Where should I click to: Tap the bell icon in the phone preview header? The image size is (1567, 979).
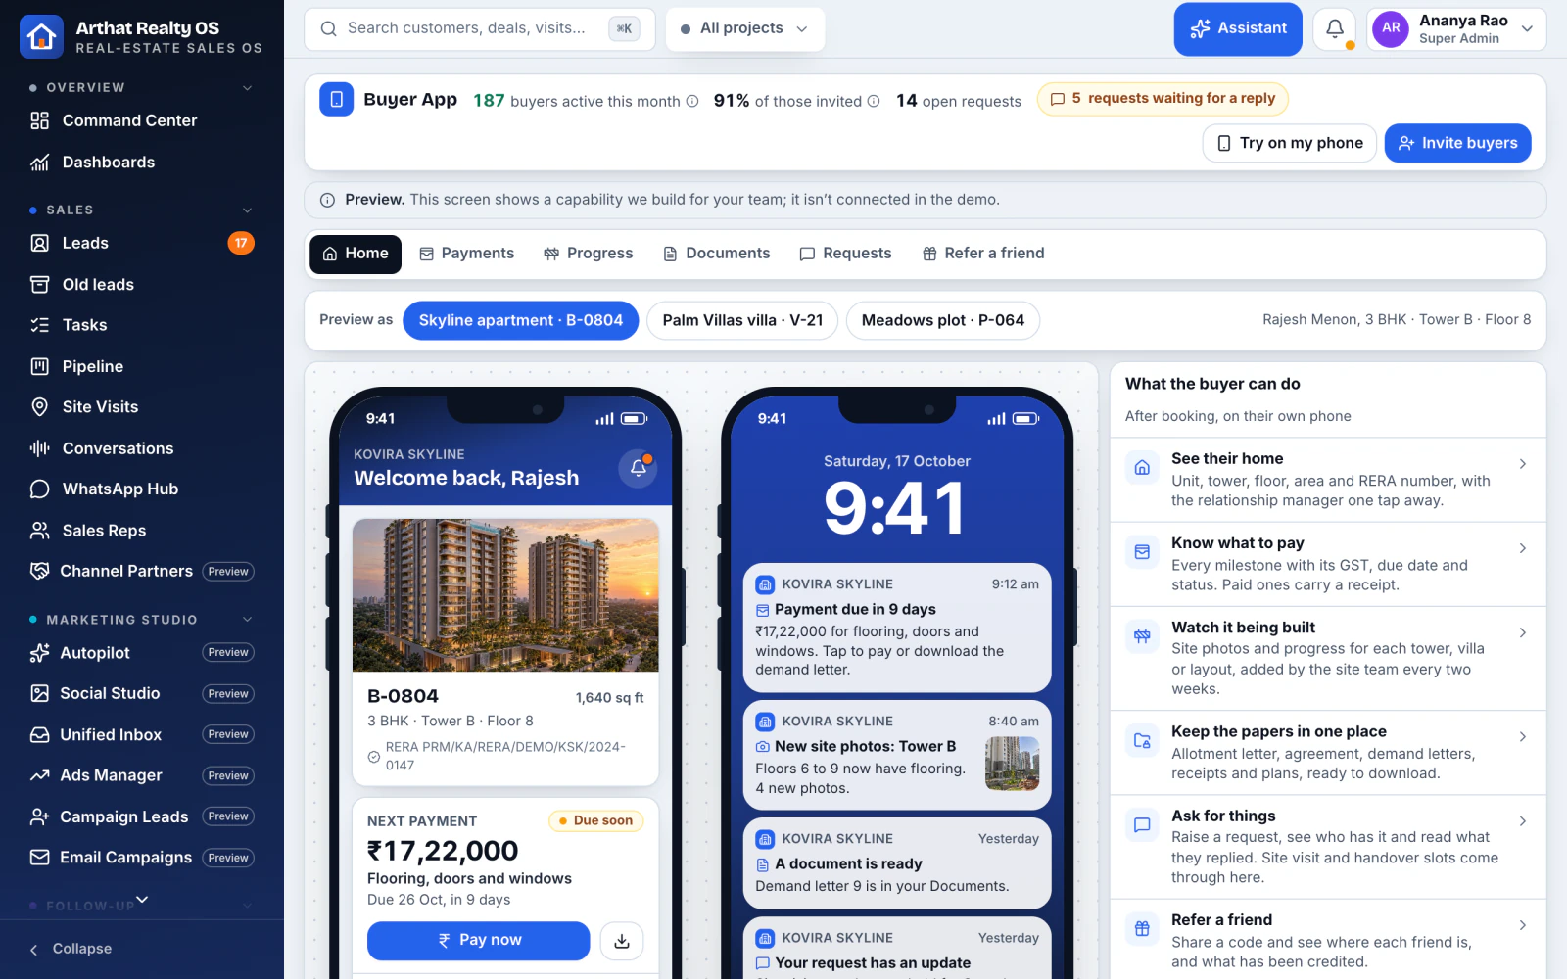(639, 468)
